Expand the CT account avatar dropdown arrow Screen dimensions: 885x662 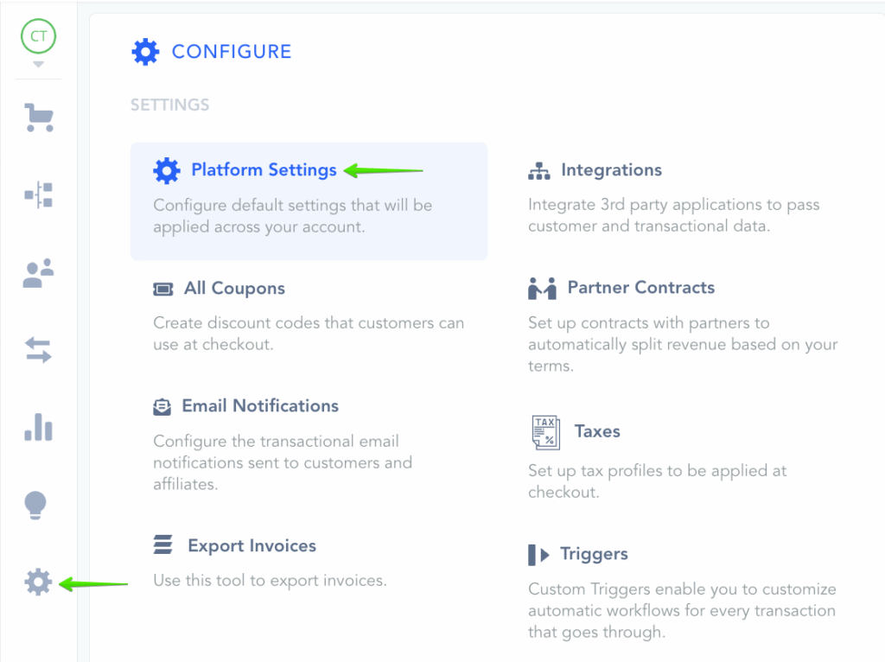[x=39, y=65]
